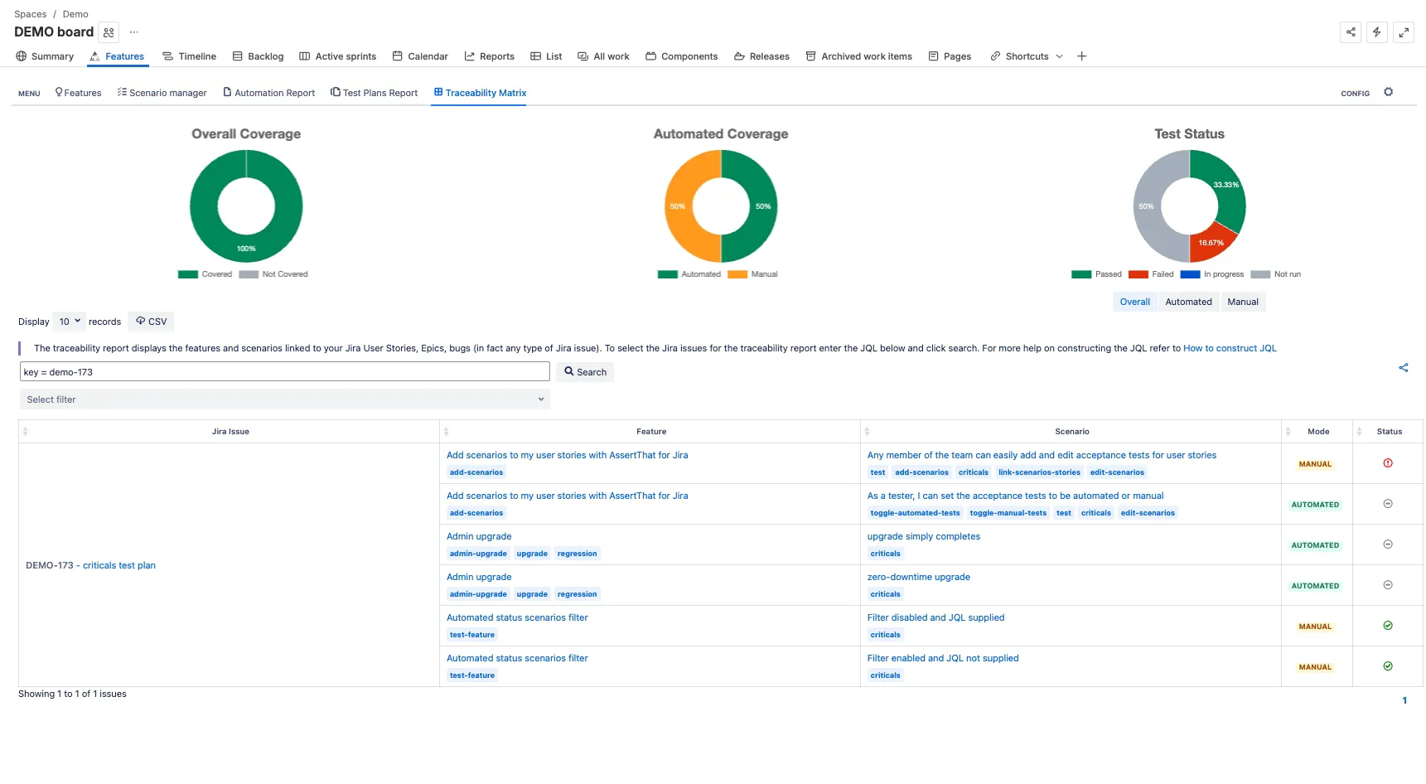Click the automation lightning bolt icon
This screenshot has width=1426, height=784.
[x=1377, y=32]
